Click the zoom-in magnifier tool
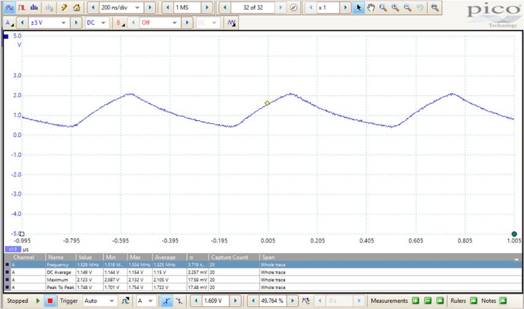524x309 pixels. tap(395, 7)
